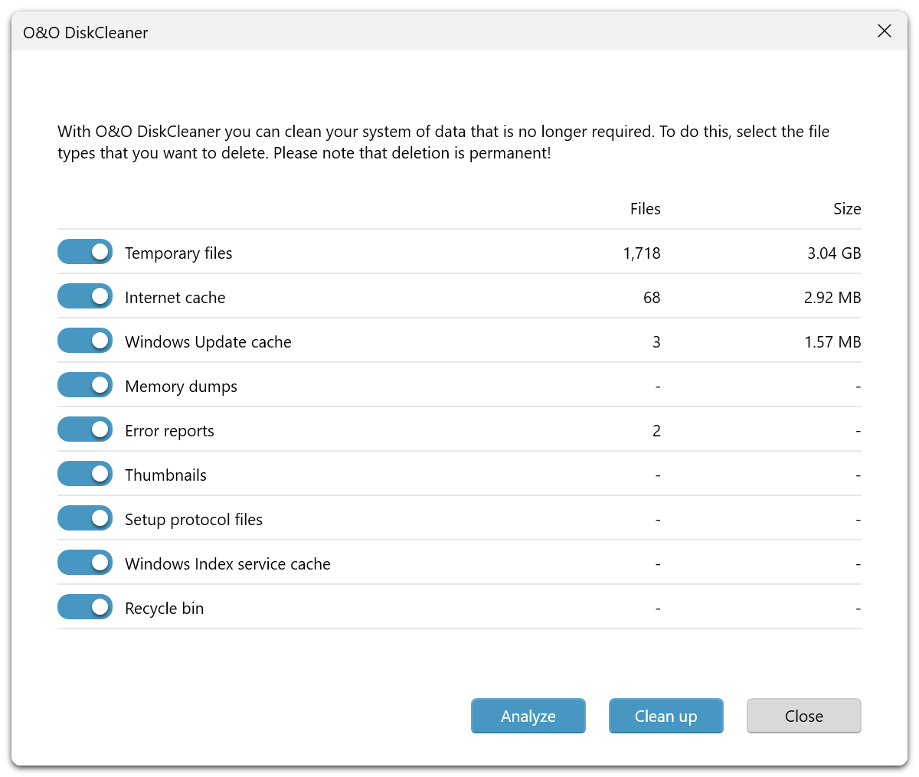The width and height of the screenshot is (919, 777).
Task: Disable the Windows Index service cache toggle
Action: (85, 563)
